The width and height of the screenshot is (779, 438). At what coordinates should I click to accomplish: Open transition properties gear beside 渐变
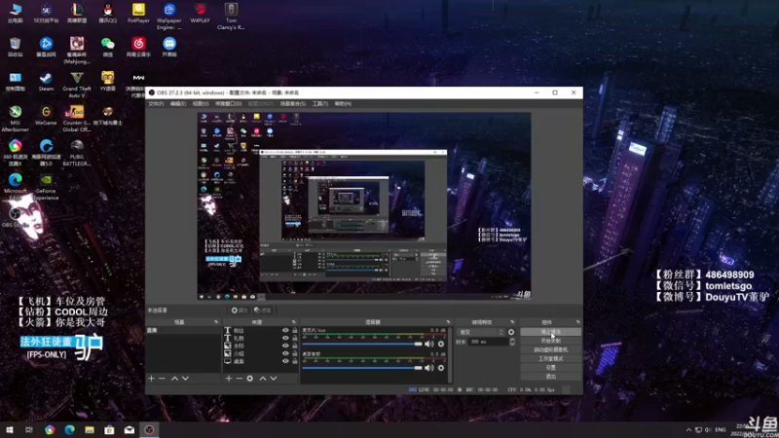tap(511, 332)
